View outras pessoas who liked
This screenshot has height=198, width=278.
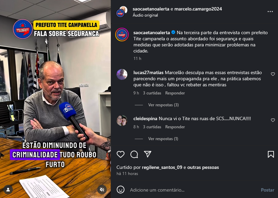[203, 167]
